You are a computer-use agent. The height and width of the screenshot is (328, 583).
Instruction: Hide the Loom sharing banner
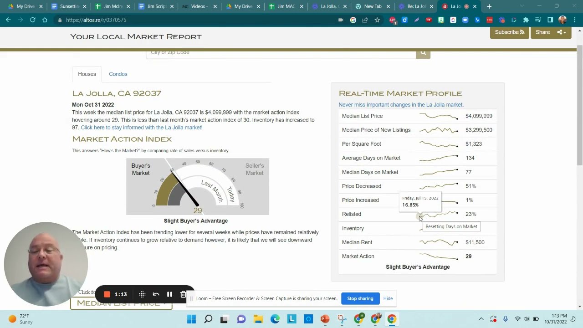388,299
